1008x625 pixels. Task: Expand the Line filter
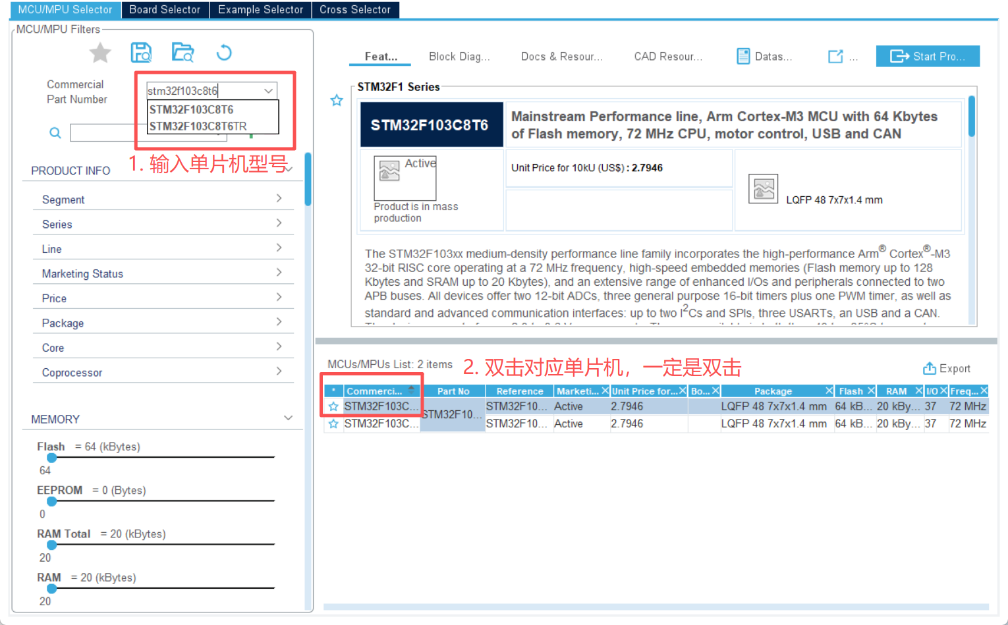click(x=279, y=248)
